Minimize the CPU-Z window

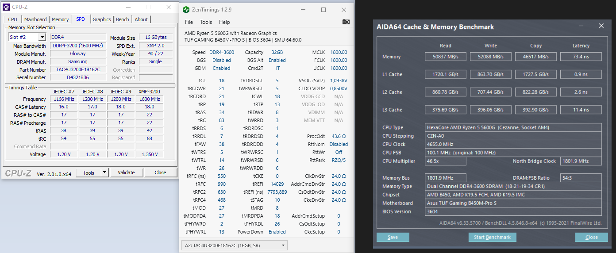[x=128, y=7]
